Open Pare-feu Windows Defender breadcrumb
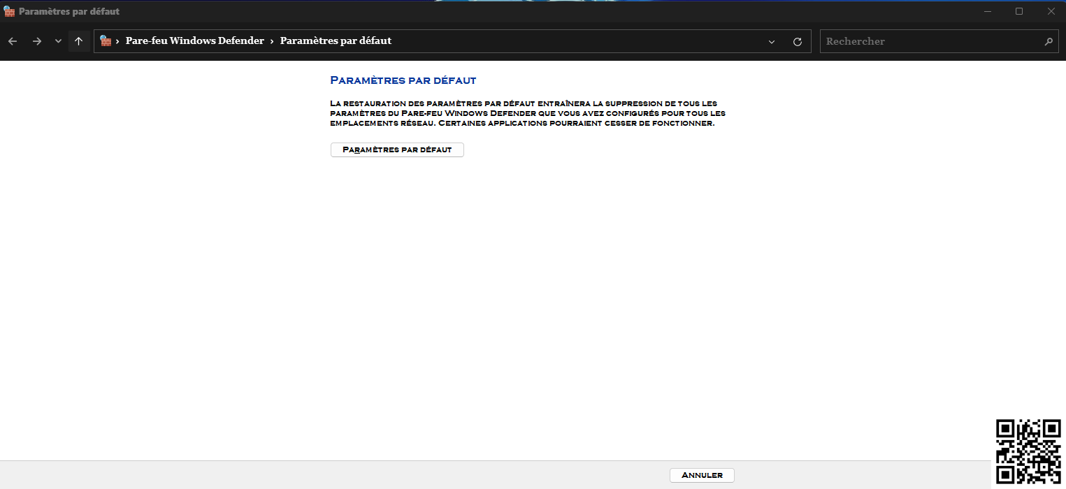 pos(195,41)
